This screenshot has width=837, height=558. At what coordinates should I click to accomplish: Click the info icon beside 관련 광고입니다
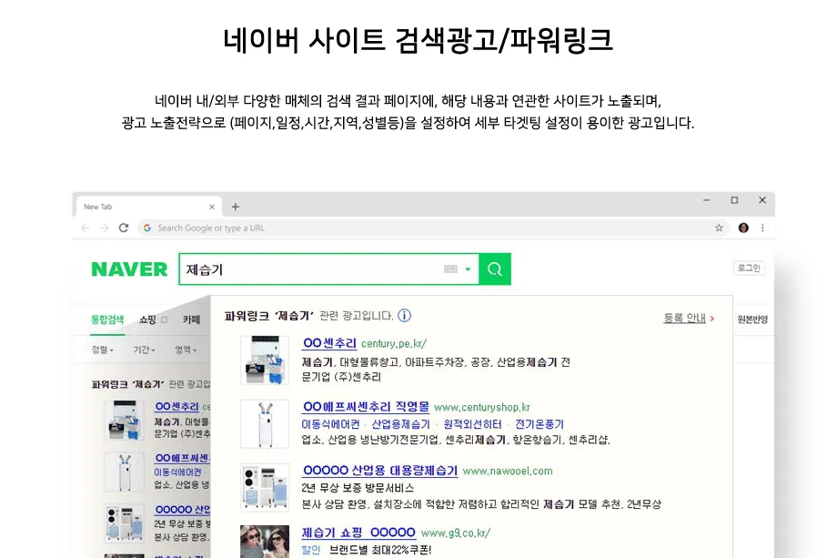coord(405,316)
